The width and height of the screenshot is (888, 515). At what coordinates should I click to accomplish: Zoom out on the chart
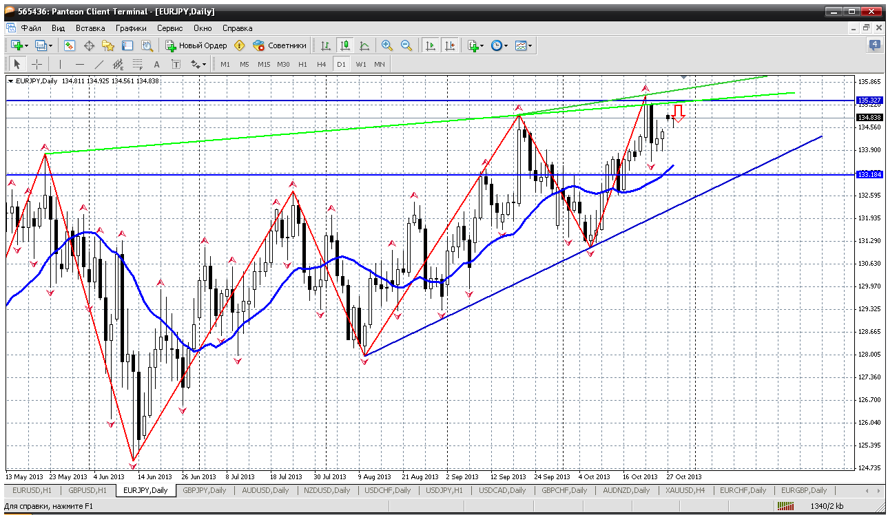tap(406, 45)
